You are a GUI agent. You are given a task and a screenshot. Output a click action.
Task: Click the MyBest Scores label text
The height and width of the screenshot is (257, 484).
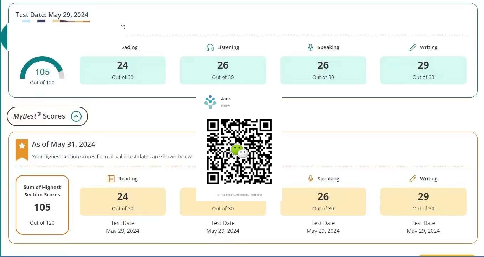(x=39, y=116)
